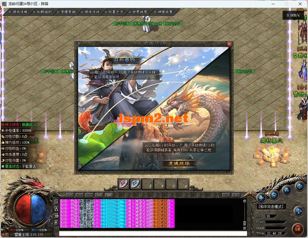Click the 对怪吸血 stat row
Image resolution: width=308 pixels, height=238 pixels.
(x=14, y=148)
